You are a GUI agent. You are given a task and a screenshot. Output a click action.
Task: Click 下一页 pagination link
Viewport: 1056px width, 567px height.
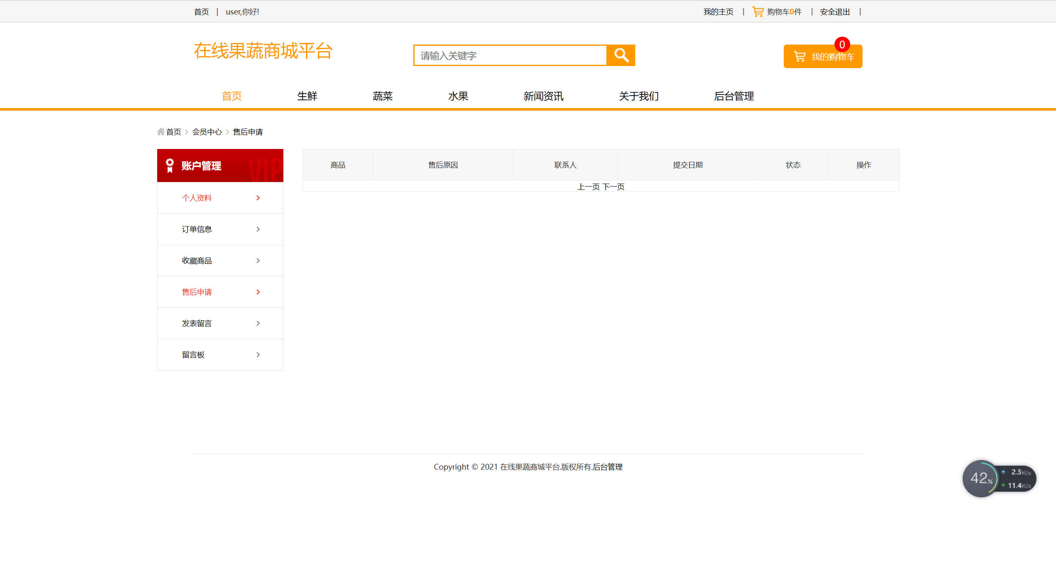(x=613, y=187)
